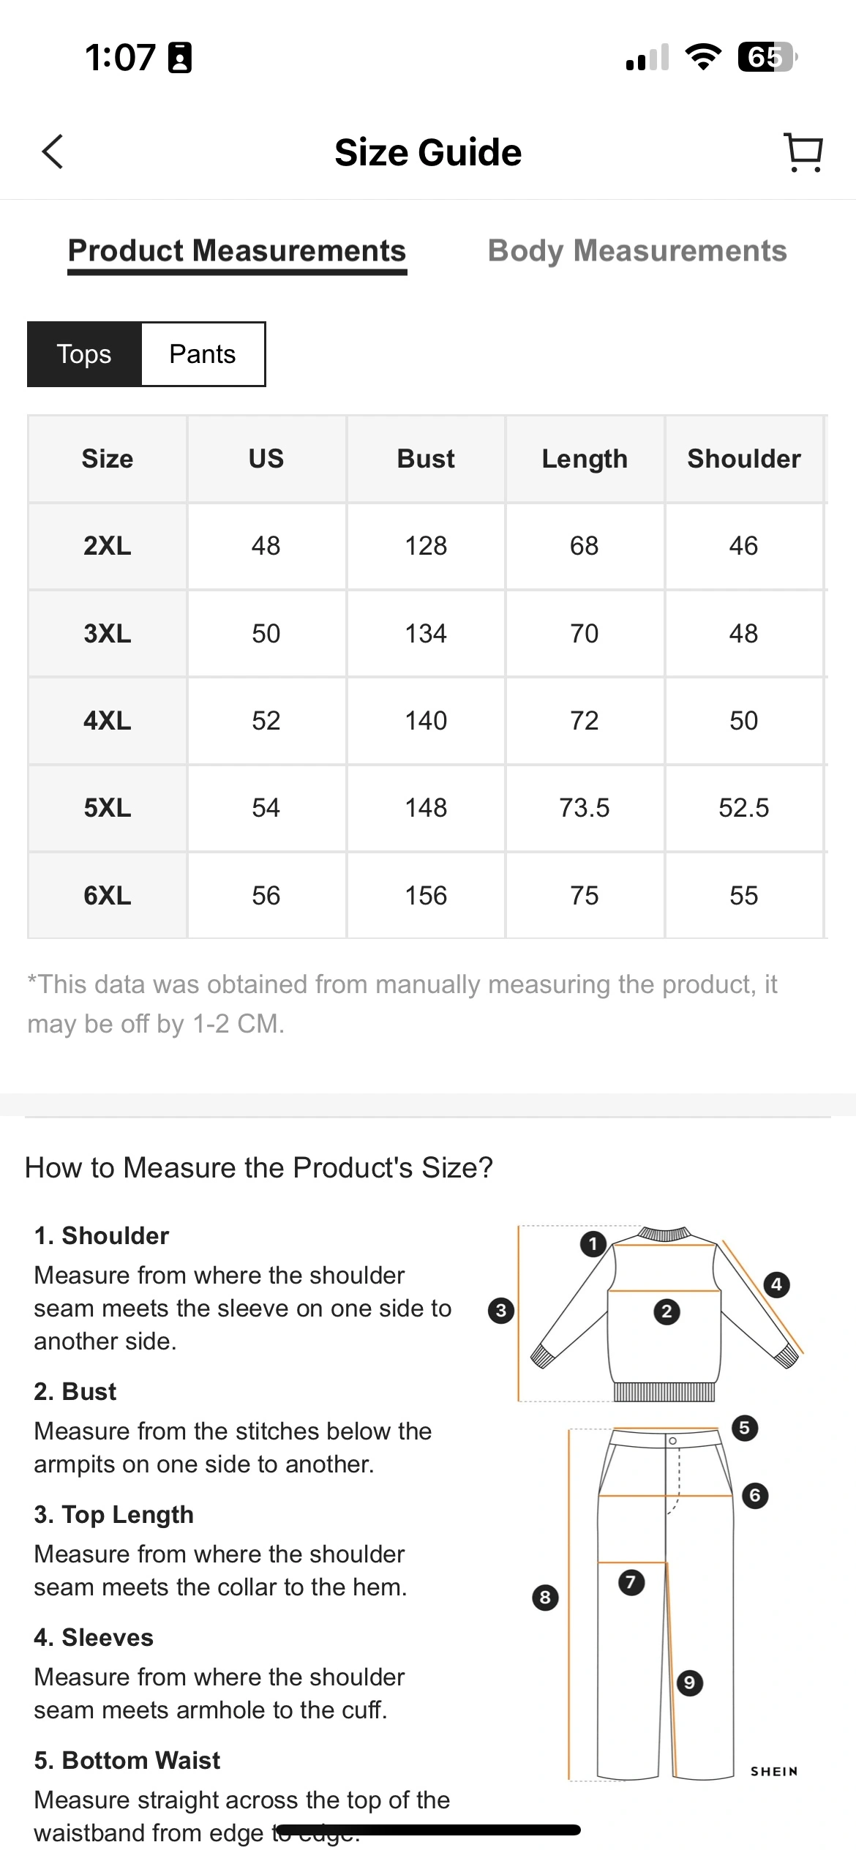Open the shopping cart icon
This screenshot has height=1853, width=856.
point(803,151)
